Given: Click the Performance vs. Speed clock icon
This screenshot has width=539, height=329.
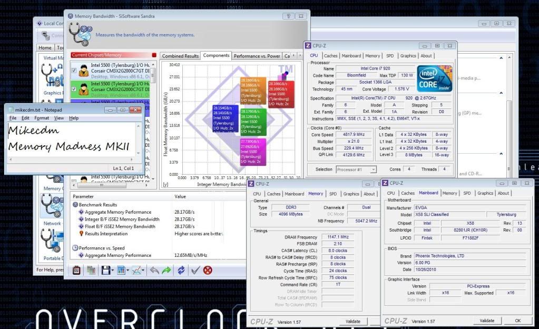Looking at the screenshot, I should 75,248.
